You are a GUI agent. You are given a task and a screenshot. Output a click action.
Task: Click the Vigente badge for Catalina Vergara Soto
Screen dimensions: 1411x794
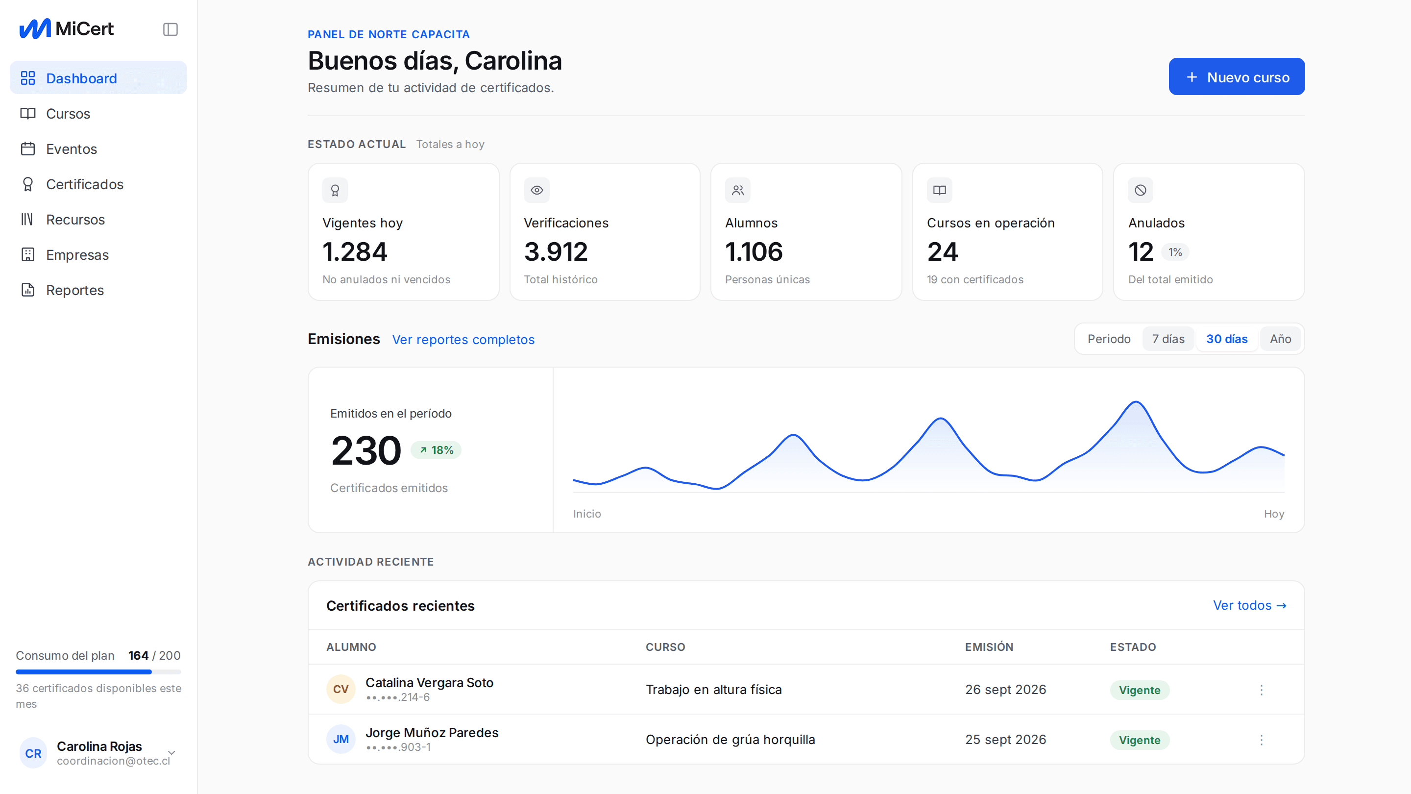[1139, 690]
